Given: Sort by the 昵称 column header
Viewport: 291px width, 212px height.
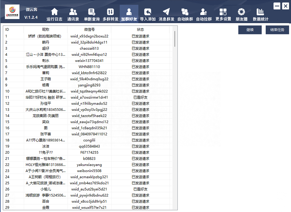Looking at the screenshot, I should 46,30.
